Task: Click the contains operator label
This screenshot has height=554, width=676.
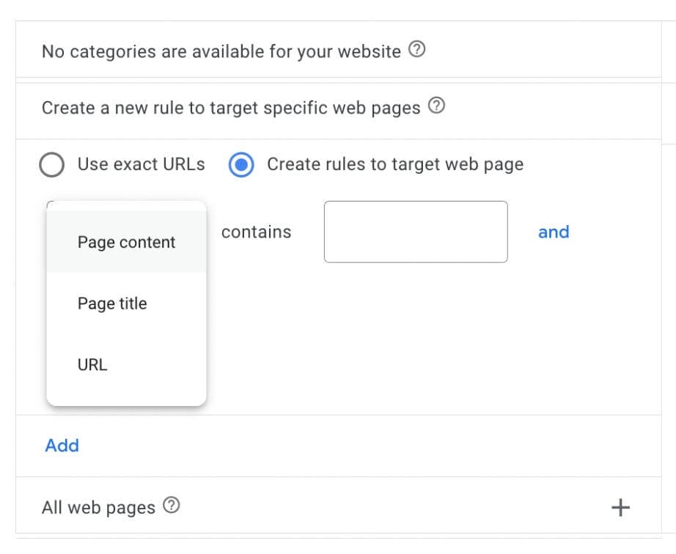Action: click(255, 232)
